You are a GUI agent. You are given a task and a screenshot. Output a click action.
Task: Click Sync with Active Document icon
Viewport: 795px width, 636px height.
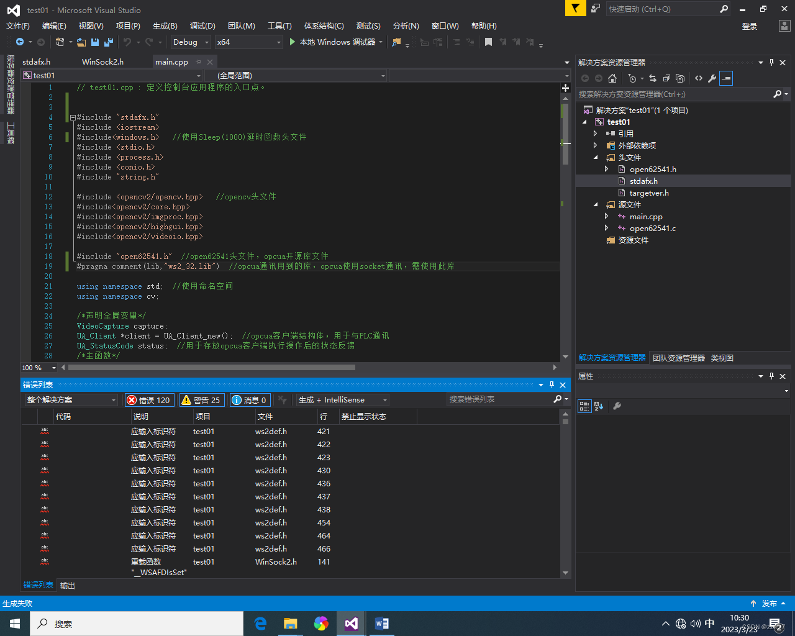[653, 78]
